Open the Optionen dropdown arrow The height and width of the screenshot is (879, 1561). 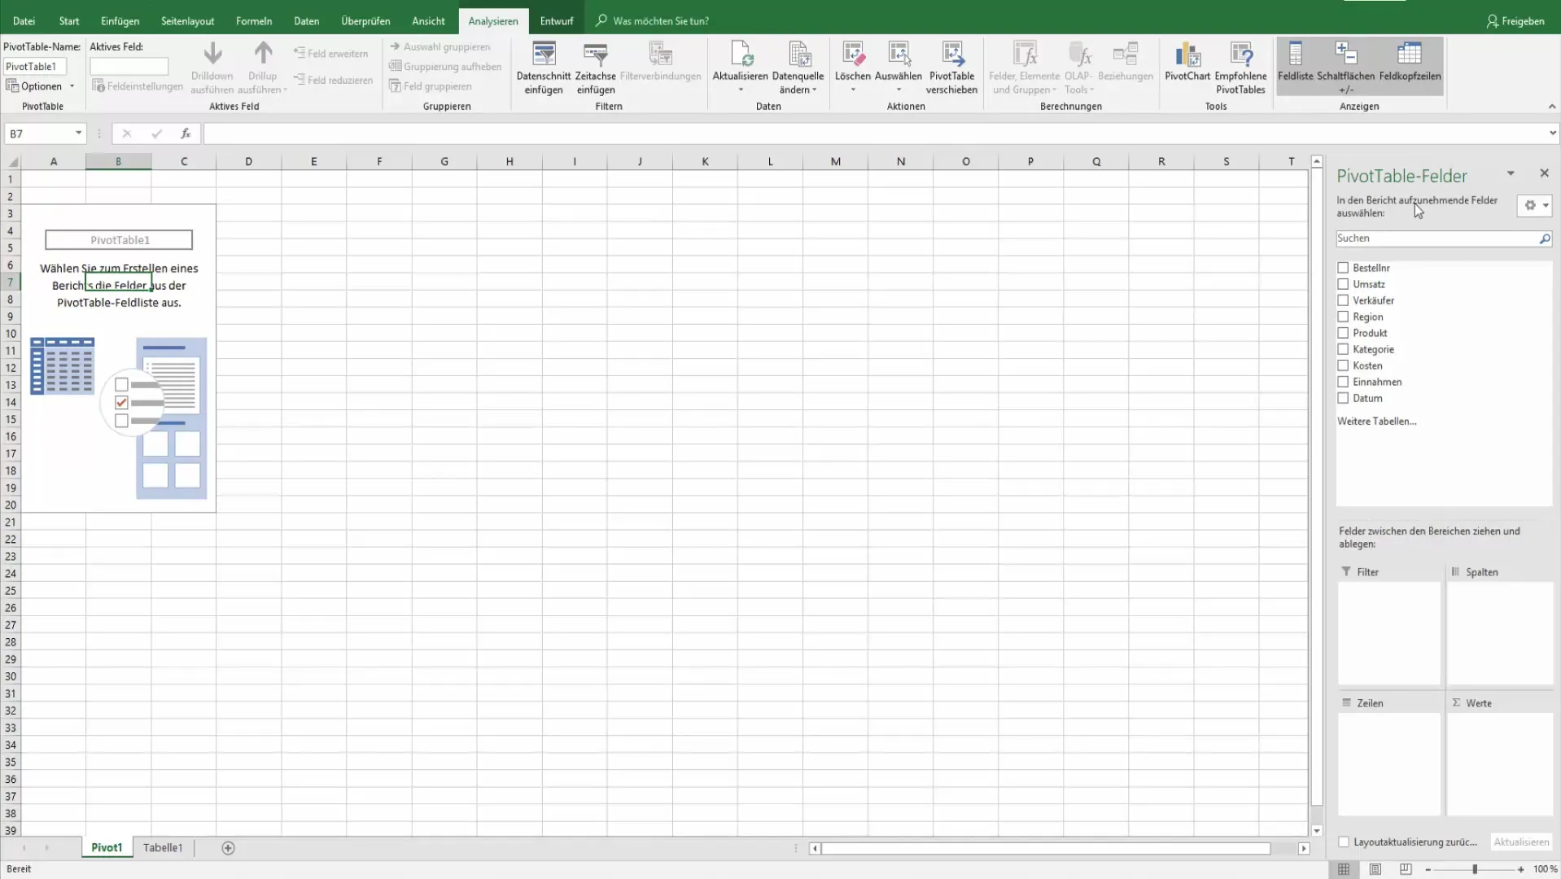click(x=72, y=86)
